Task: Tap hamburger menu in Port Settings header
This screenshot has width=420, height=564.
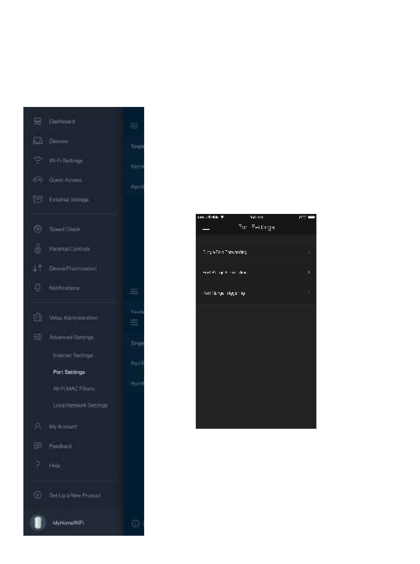Action: click(x=206, y=229)
